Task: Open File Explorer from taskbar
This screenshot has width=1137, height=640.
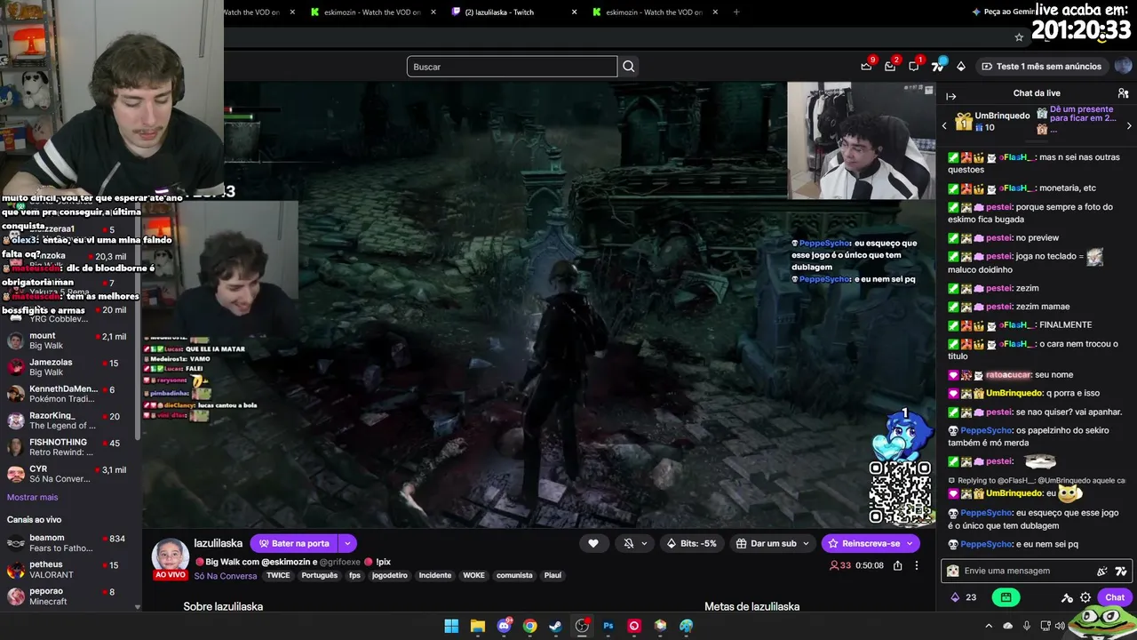Action: pos(477,626)
